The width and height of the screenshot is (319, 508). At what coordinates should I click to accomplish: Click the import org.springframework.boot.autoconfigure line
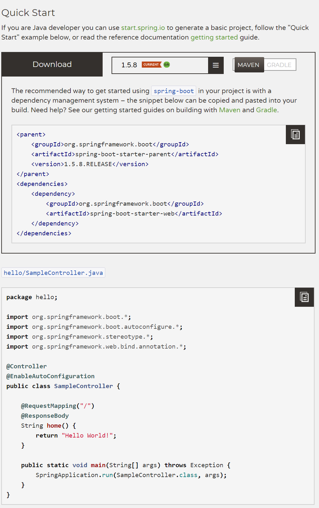[x=95, y=327]
